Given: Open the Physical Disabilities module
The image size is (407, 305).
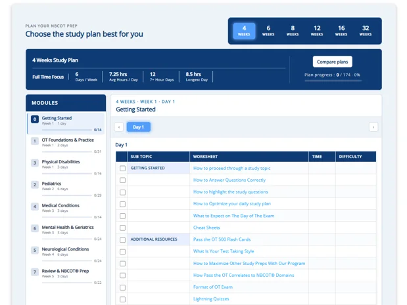Looking at the screenshot, I should pos(66,167).
